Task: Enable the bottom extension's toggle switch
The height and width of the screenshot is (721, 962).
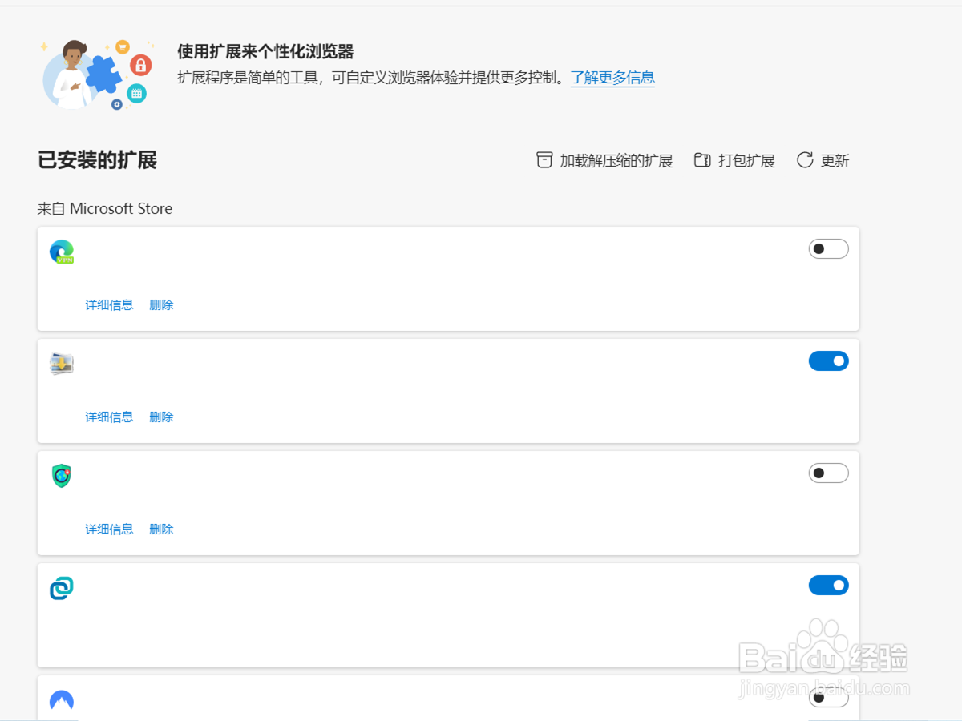Action: click(x=828, y=698)
